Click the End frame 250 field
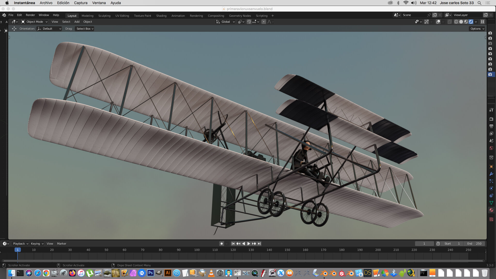Image resolution: width=496 pixels, height=279 pixels. pyautogui.click(x=474, y=244)
